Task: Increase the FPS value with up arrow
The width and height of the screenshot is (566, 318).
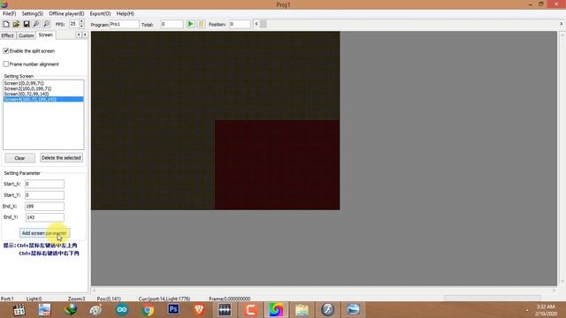Action: point(81,21)
